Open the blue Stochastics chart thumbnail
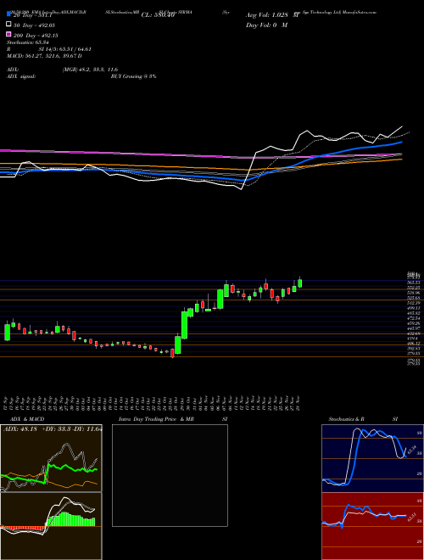This screenshot has width=424, height=560. tap(372, 458)
